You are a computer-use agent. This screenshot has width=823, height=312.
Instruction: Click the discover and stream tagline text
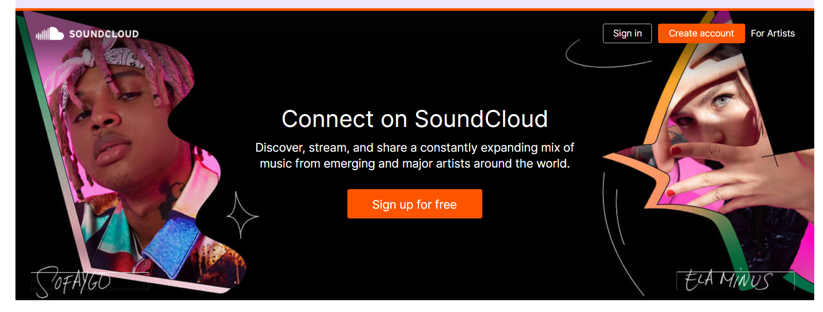pos(415,155)
